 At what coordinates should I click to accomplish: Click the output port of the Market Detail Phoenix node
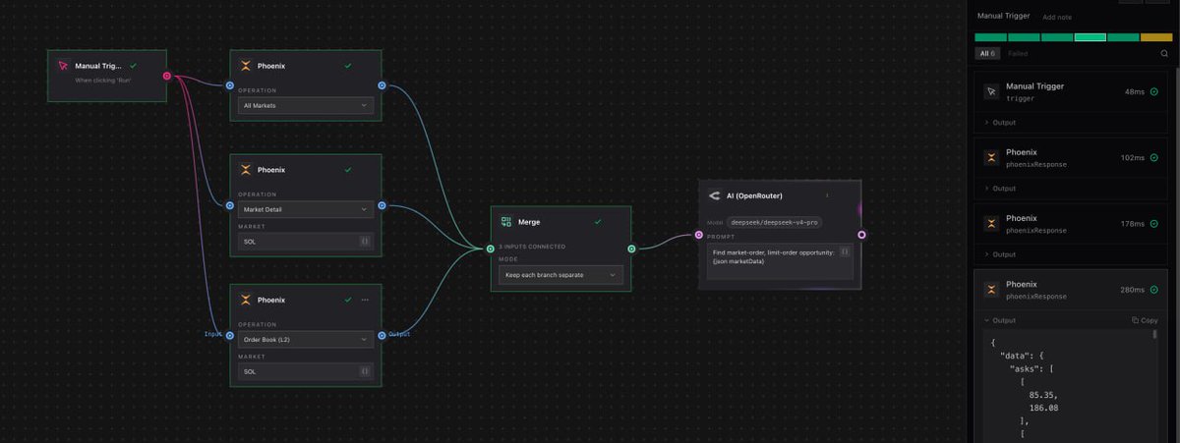pyautogui.click(x=381, y=205)
